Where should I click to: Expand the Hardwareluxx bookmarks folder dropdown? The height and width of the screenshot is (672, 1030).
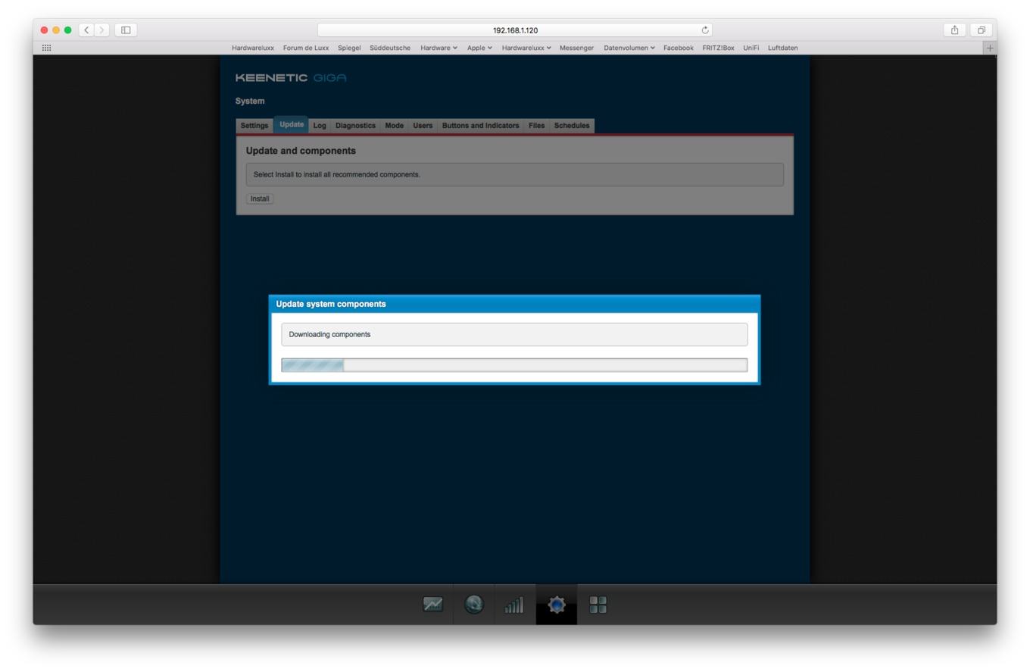[x=526, y=48]
